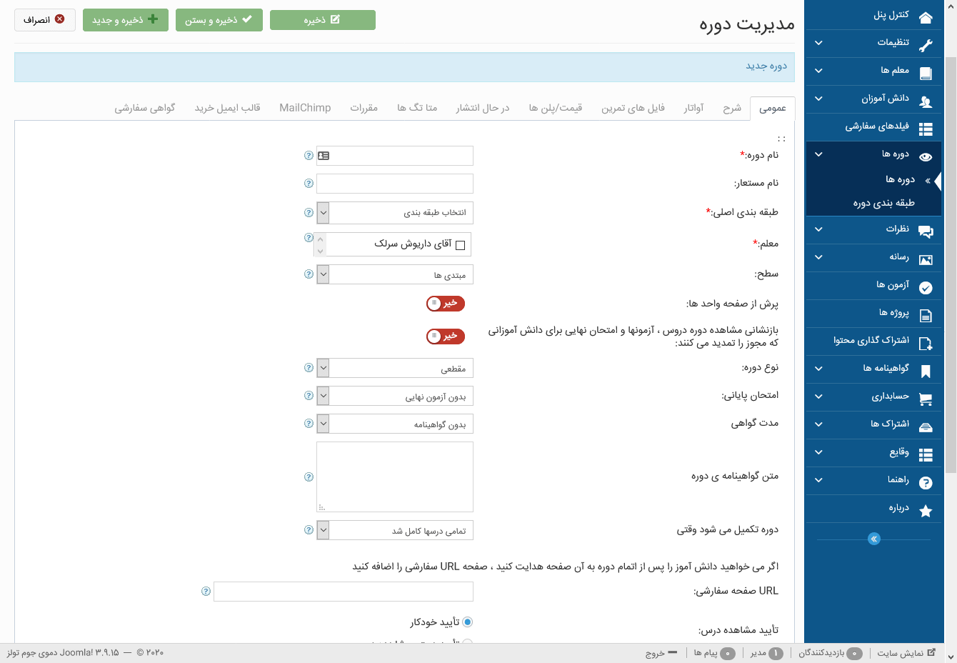Image resolution: width=957 pixels, height=663 pixels.
Task: Click the control panel home icon
Action: point(926,18)
